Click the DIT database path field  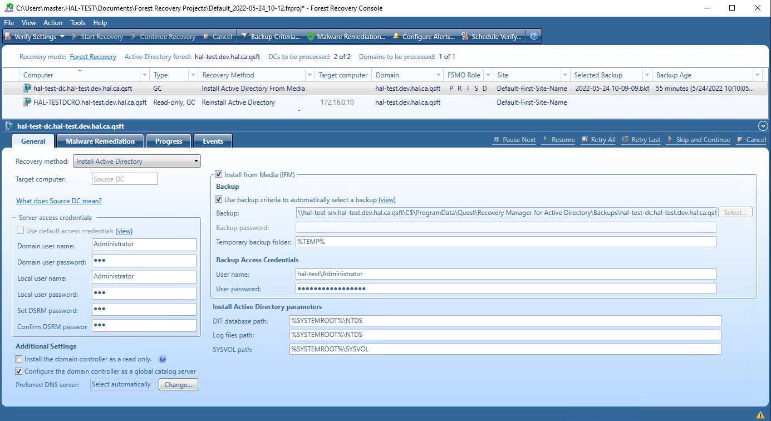(x=505, y=321)
